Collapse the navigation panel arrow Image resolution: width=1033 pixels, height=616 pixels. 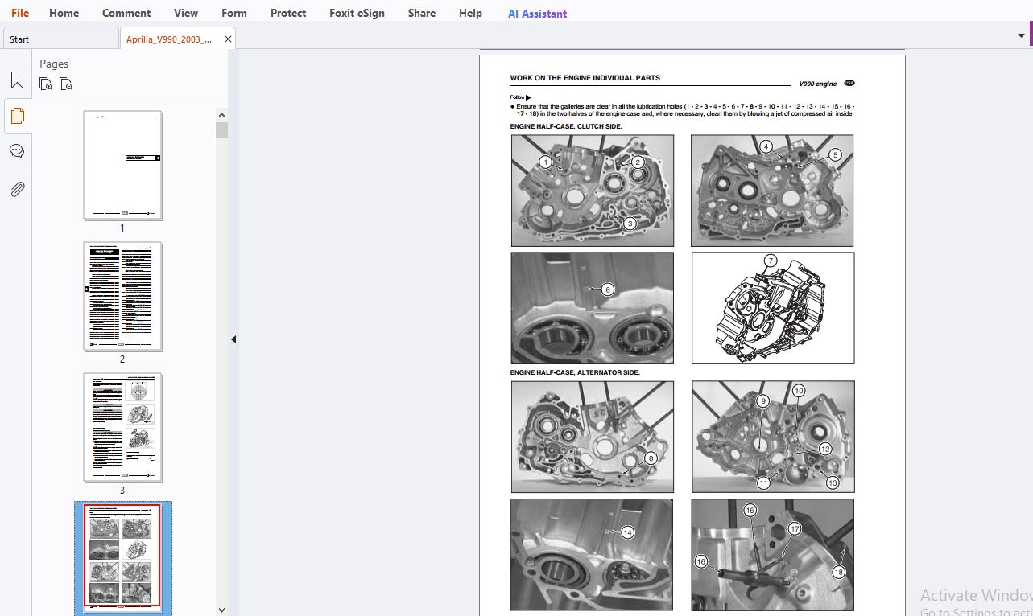(x=233, y=339)
